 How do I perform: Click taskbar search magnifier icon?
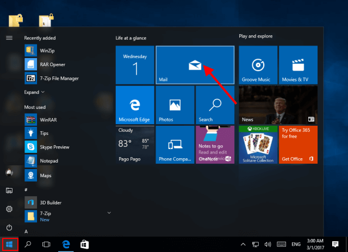[x=28, y=244]
